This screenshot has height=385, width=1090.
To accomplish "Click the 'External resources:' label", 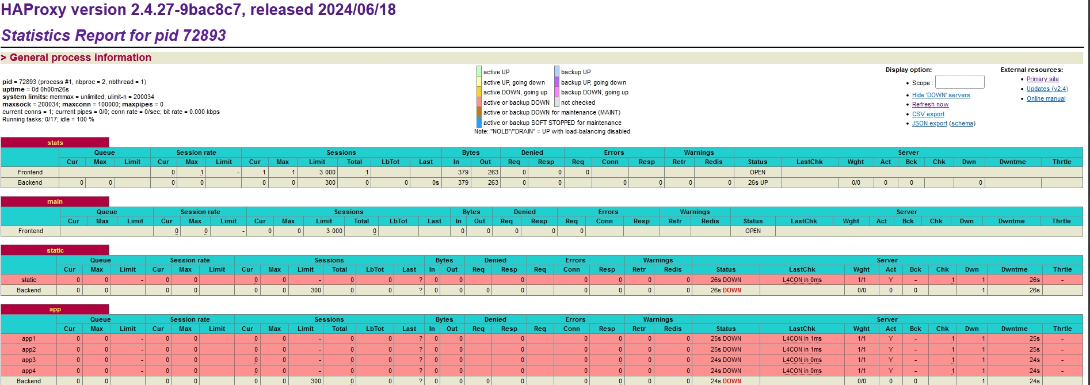I will coord(1032,70).
